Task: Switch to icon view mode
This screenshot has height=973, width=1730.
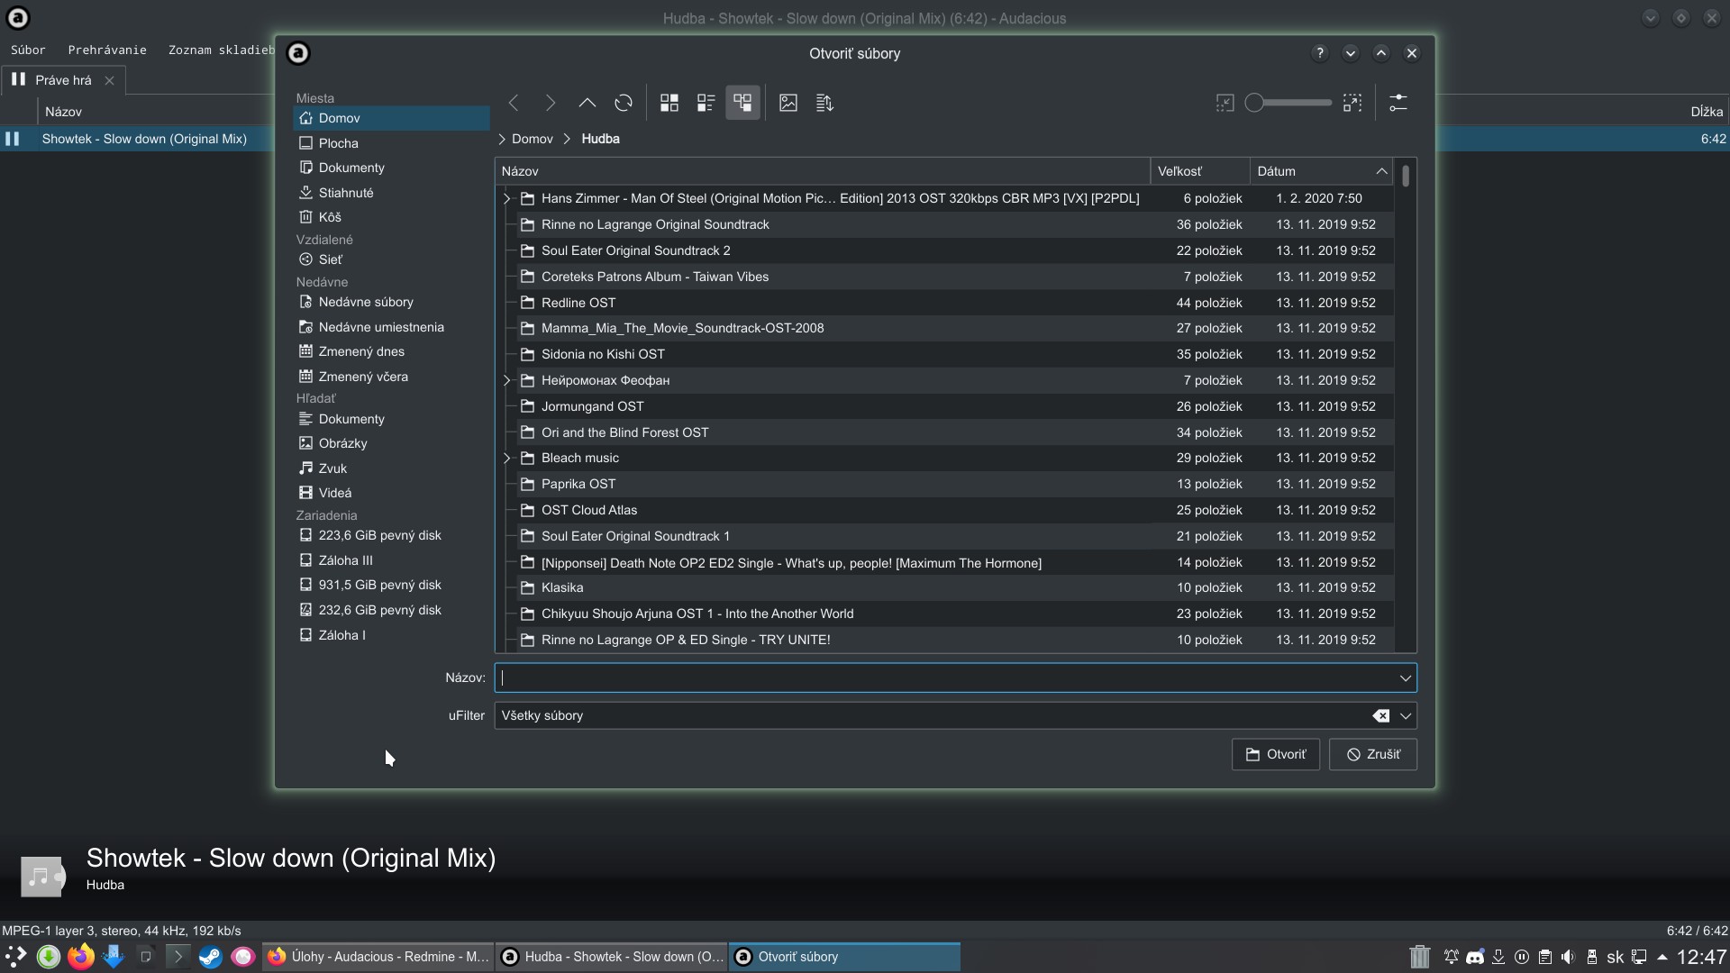Action: pyautogui.click(x=669, y=103)
